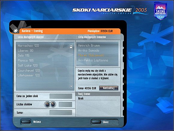
Task: Click the Wstecz button icon
Action: point(26,122)
